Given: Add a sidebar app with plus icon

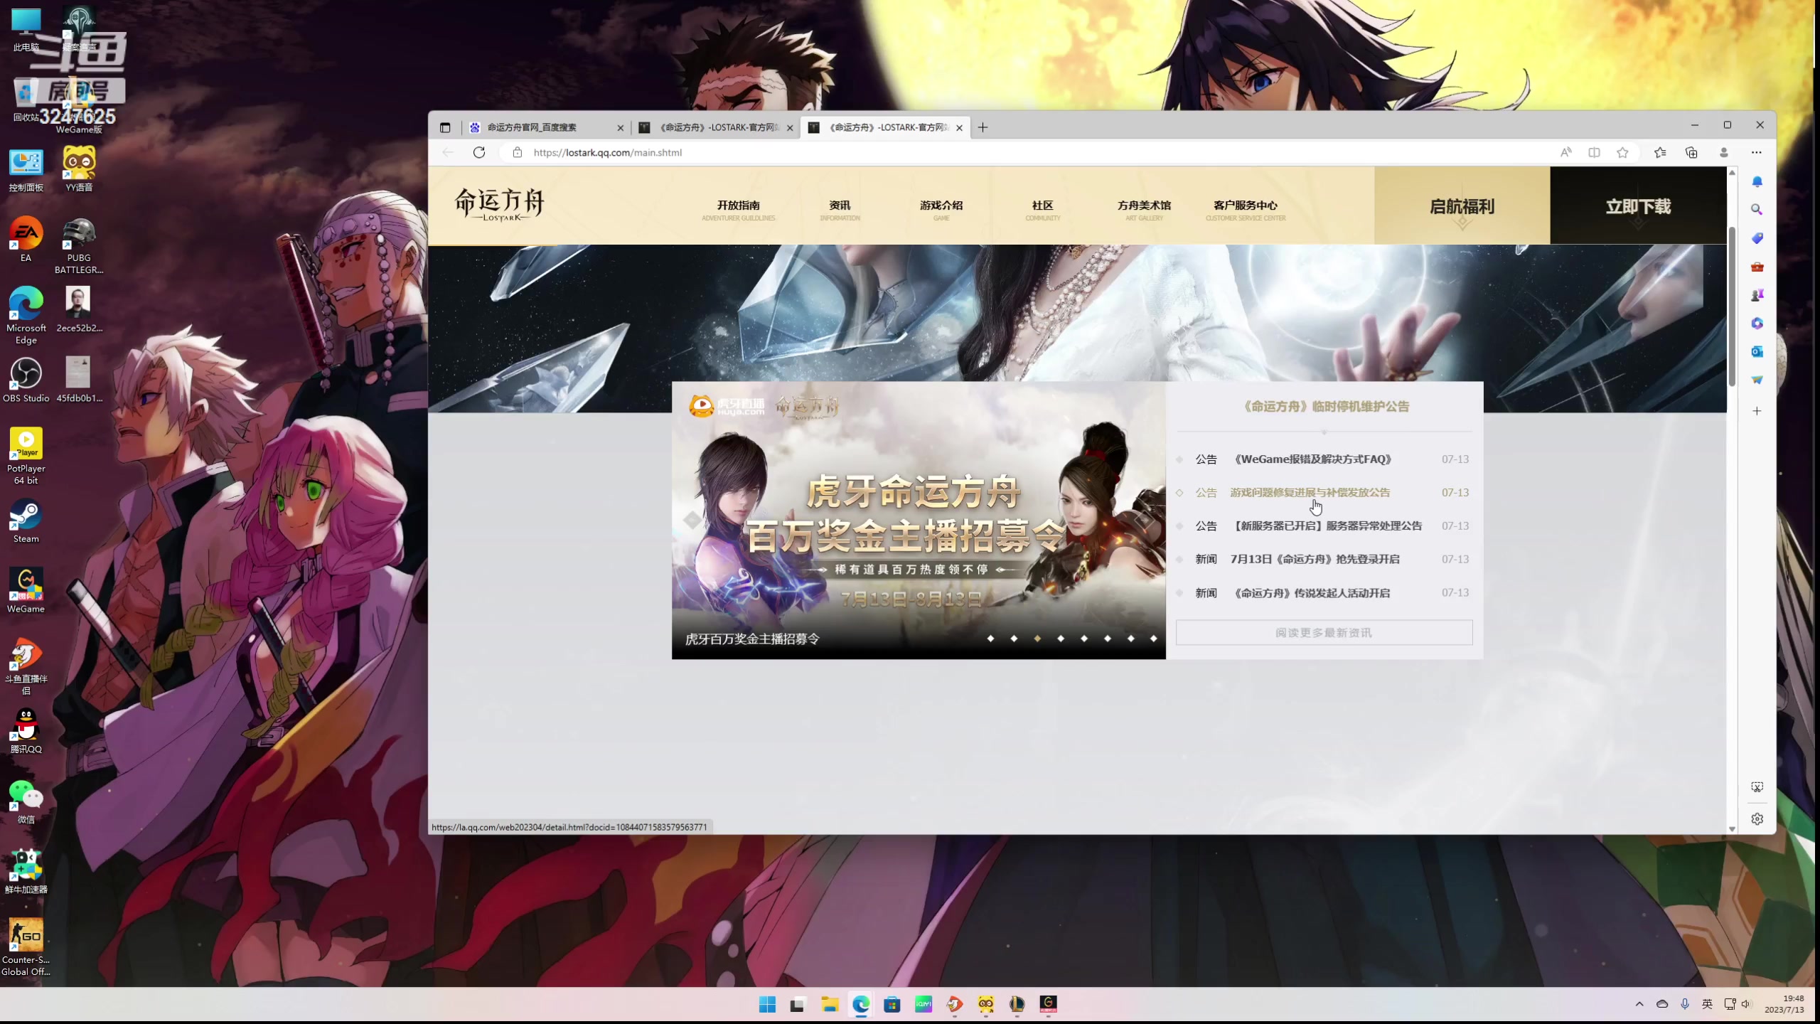Looking at the screenshot, I should 1757,411.
